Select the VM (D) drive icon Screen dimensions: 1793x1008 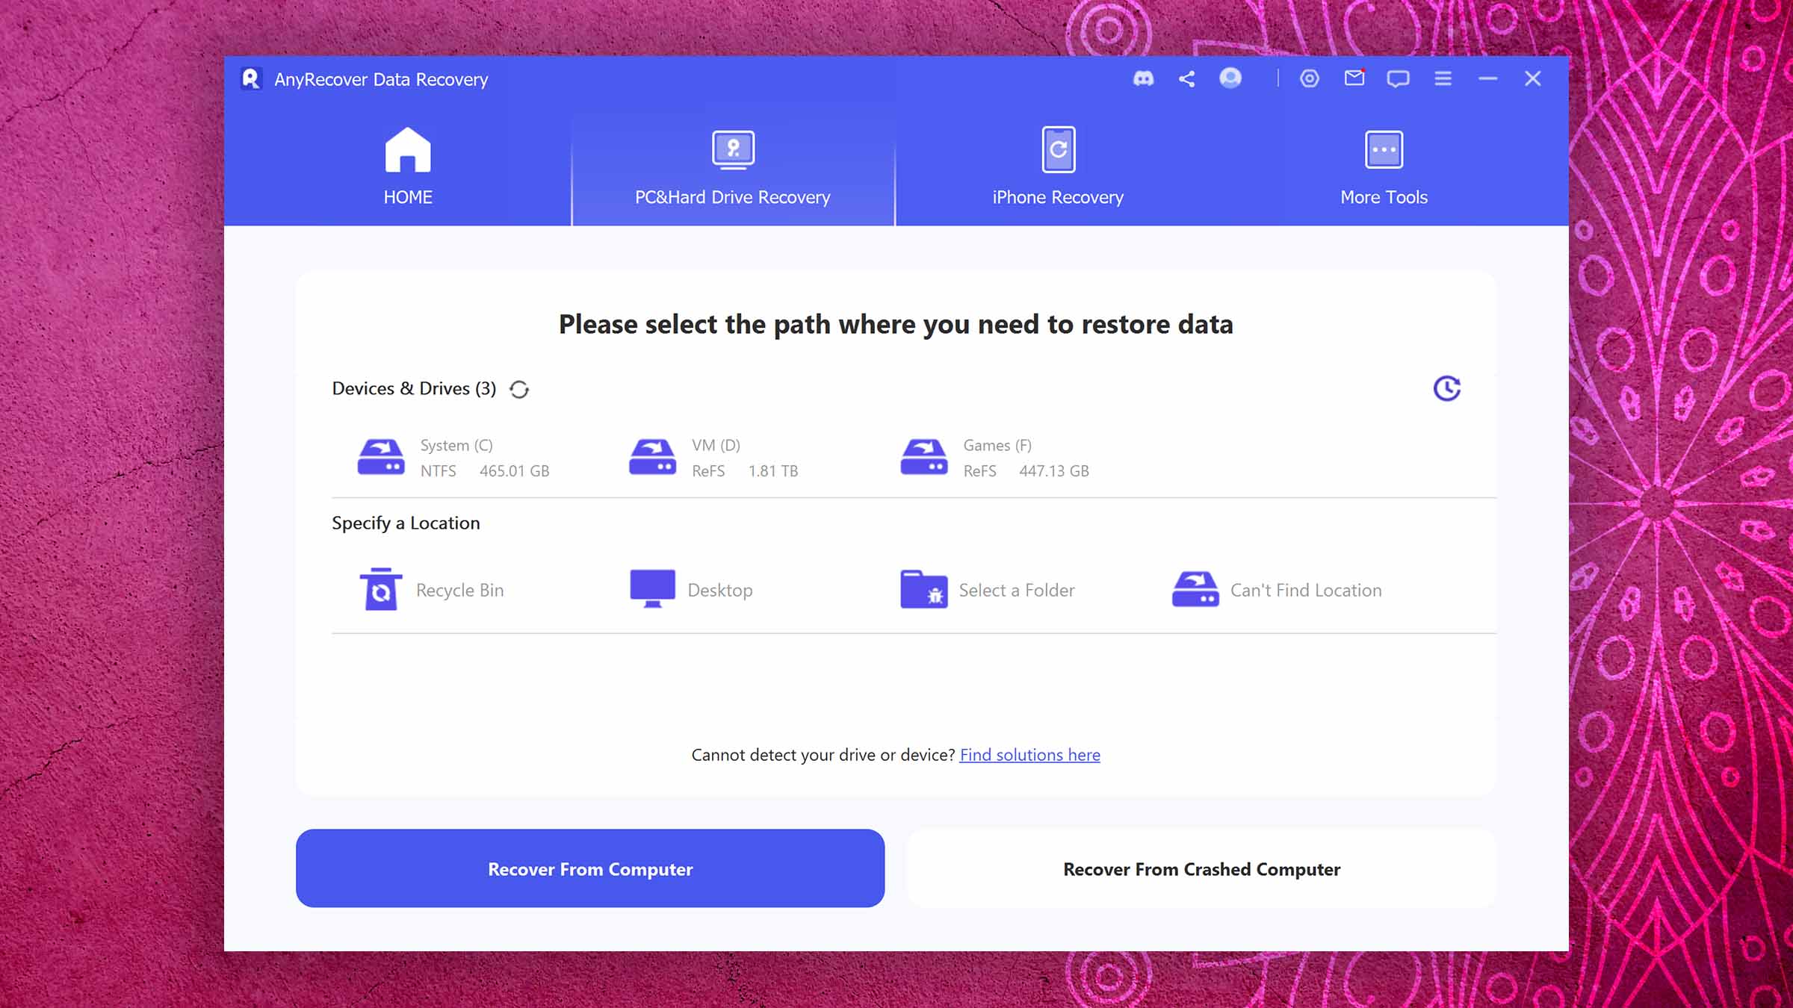pos(652,457)
